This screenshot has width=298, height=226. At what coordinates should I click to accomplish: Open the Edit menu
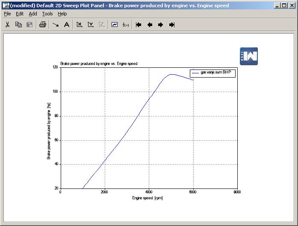[x=20, y=14]
